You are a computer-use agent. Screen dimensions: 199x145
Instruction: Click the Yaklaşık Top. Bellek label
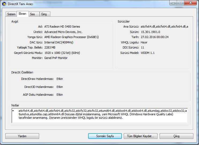tap(30, 47)
